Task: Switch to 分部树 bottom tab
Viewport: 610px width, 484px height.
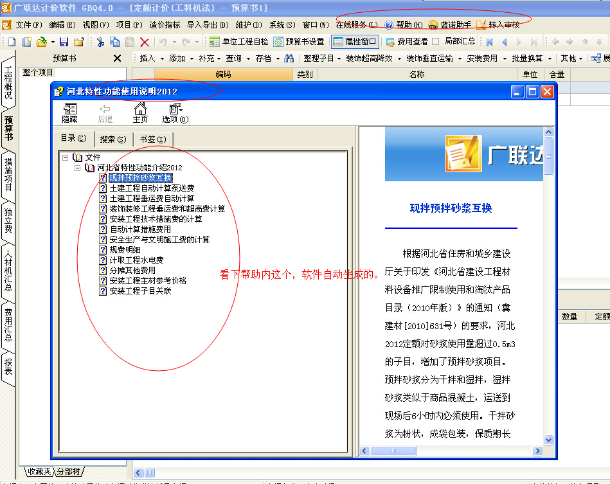Action: (69, 472)
